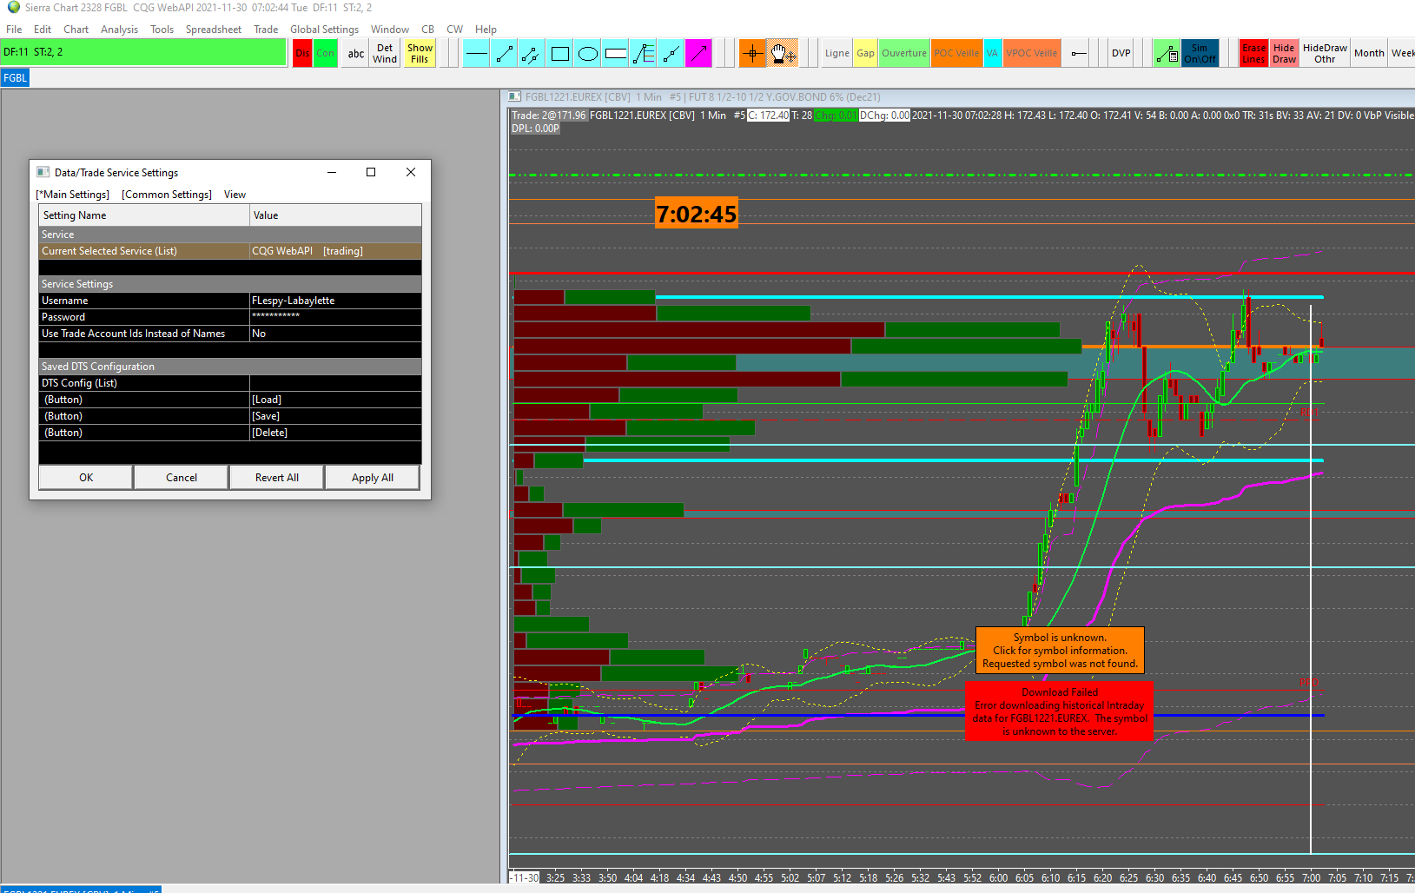This screenshot has height=893, width=1415.
Task: Click OK in the settings dialog
Action: (x=86, y=478)
